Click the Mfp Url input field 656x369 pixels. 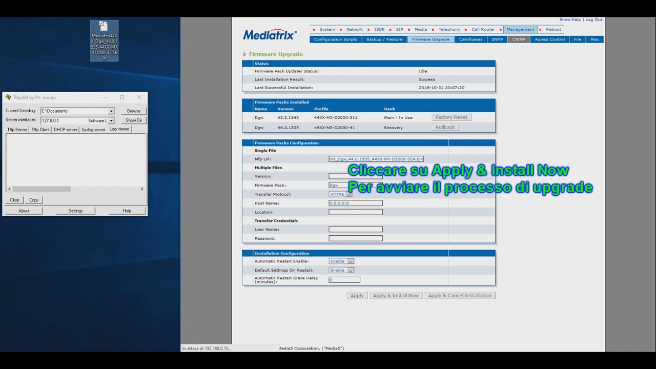point(376,159)
